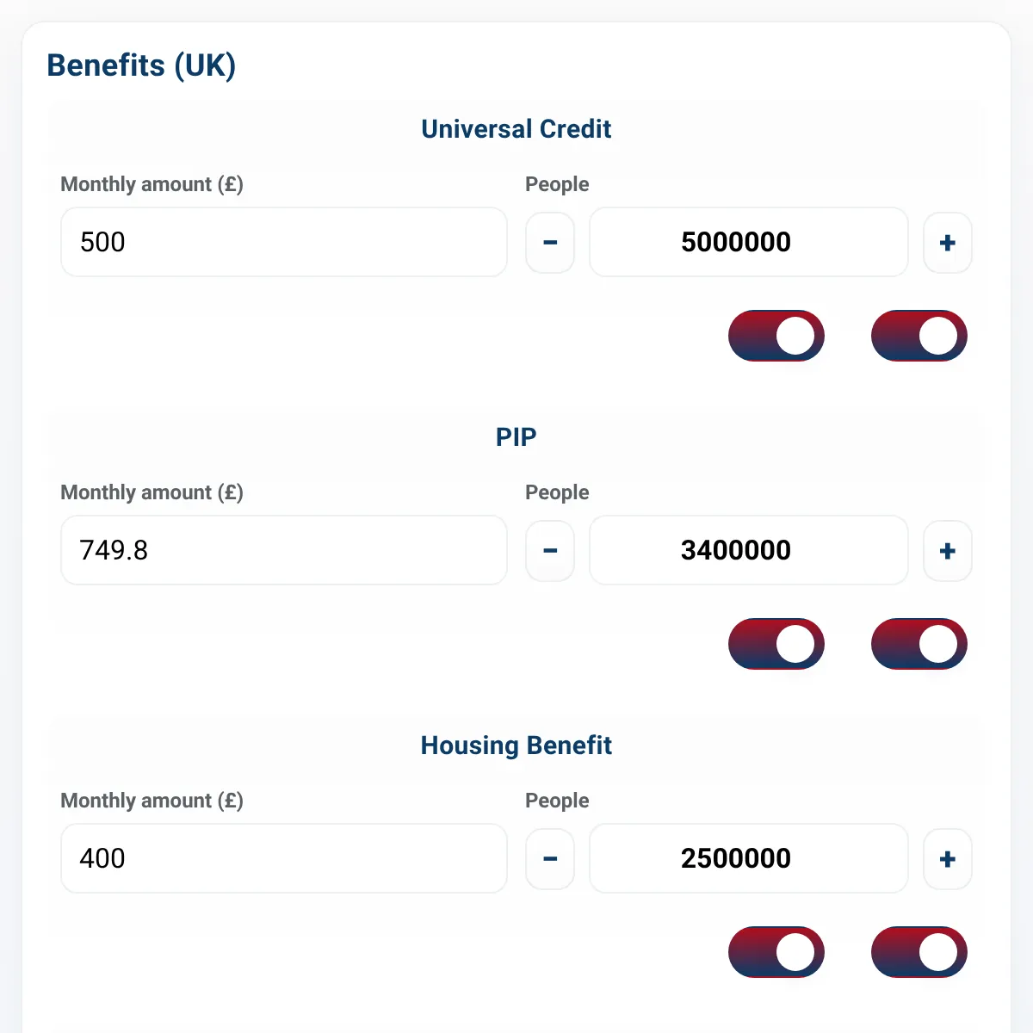The width and height of the screenshot is (1033, 1033).
Task: Decrease Universal Credit people count
Action: click(x=550, y=243)
